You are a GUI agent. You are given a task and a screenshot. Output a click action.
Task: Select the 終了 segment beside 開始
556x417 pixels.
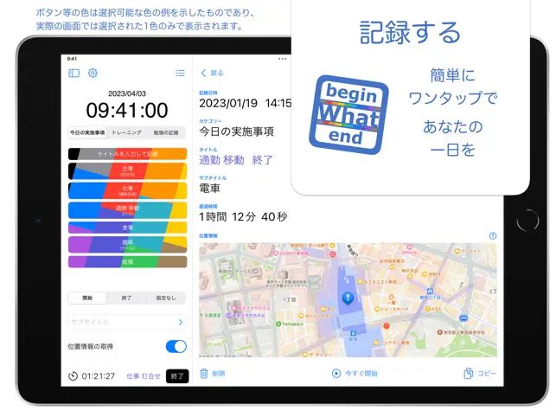click(126, 298)
